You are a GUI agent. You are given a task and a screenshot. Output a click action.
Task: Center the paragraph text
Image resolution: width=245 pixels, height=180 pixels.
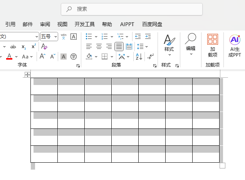pyautogui.click(x=99, y=47)
